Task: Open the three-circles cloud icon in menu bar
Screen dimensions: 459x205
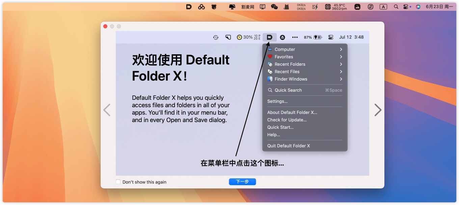Action: (201, 7)
